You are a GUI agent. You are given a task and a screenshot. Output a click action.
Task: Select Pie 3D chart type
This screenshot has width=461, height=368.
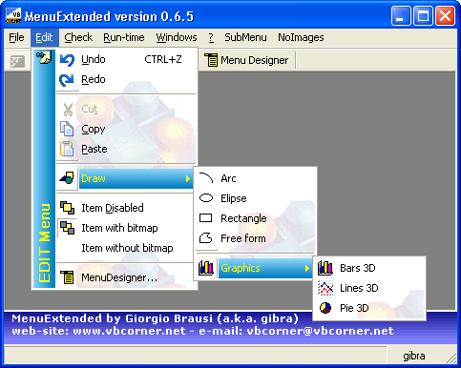369,308
